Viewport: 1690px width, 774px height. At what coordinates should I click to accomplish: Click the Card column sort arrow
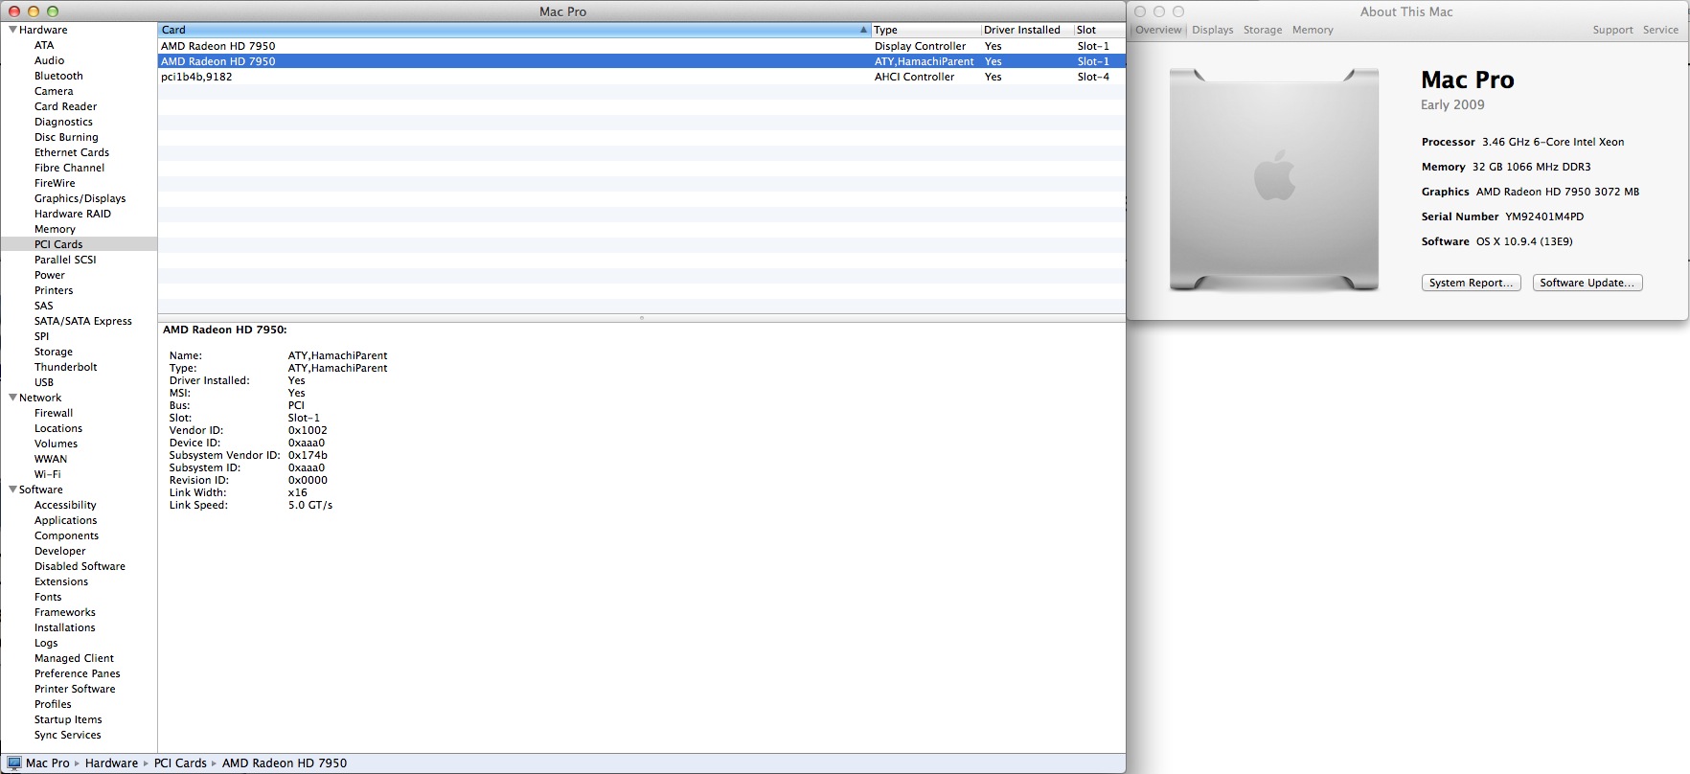click(863, 30)
